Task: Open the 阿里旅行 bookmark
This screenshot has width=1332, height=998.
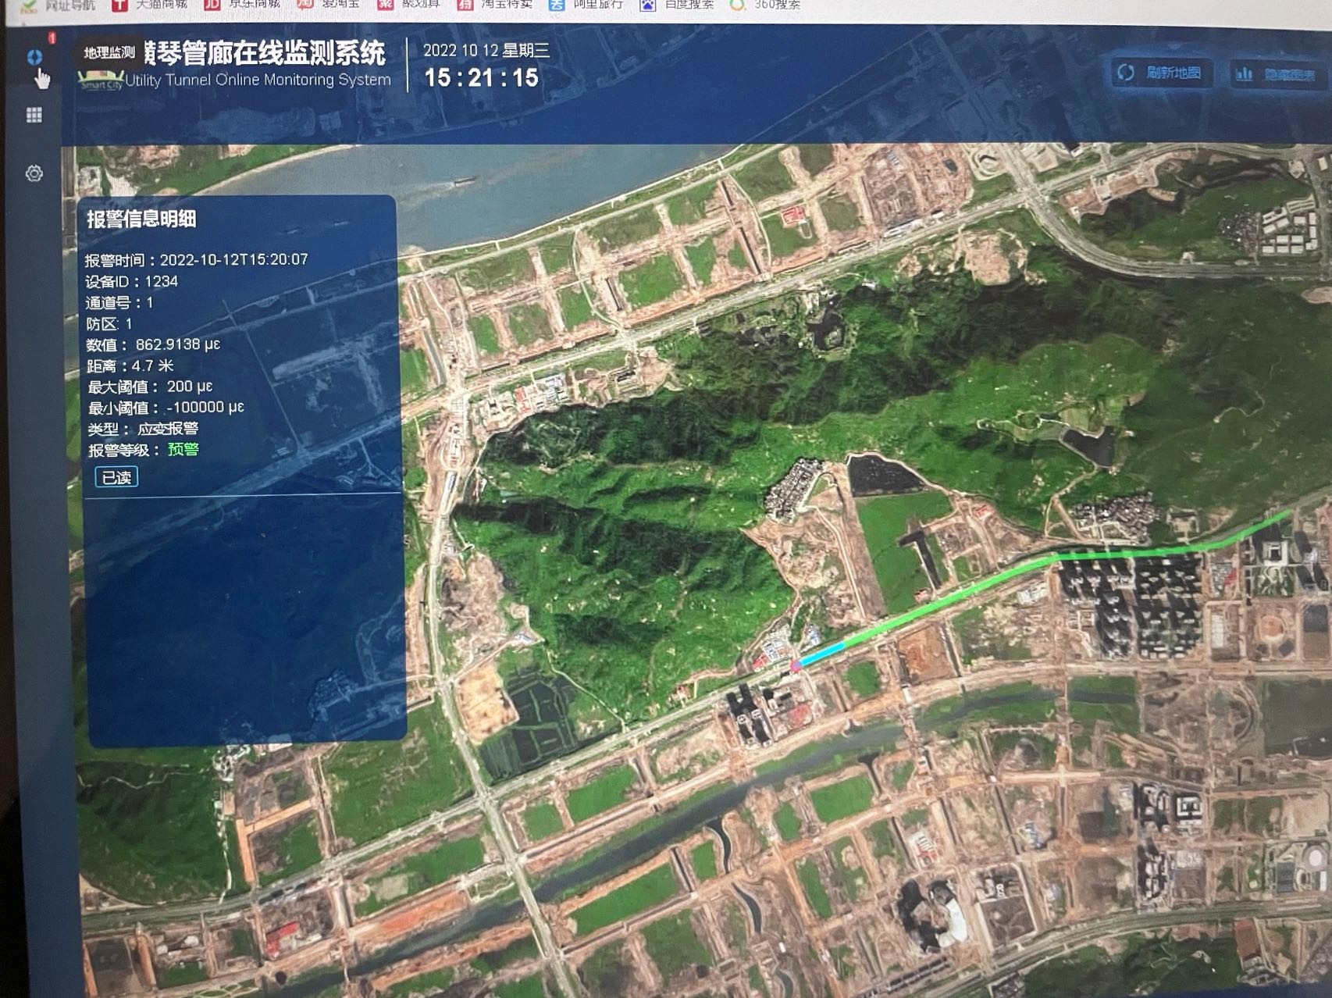Action: 587,5
